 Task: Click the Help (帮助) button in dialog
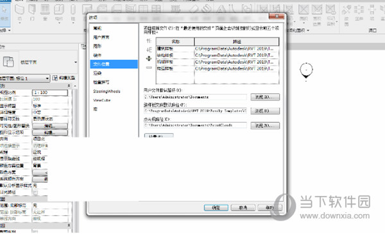(269, 208)
